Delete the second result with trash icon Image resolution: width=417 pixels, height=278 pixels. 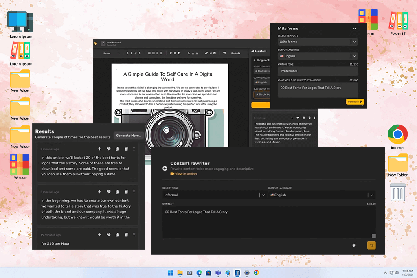pos(126,192)
